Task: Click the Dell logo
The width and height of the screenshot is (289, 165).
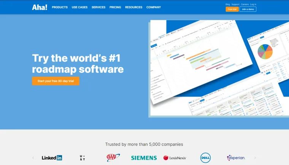Action: point(205,158)
